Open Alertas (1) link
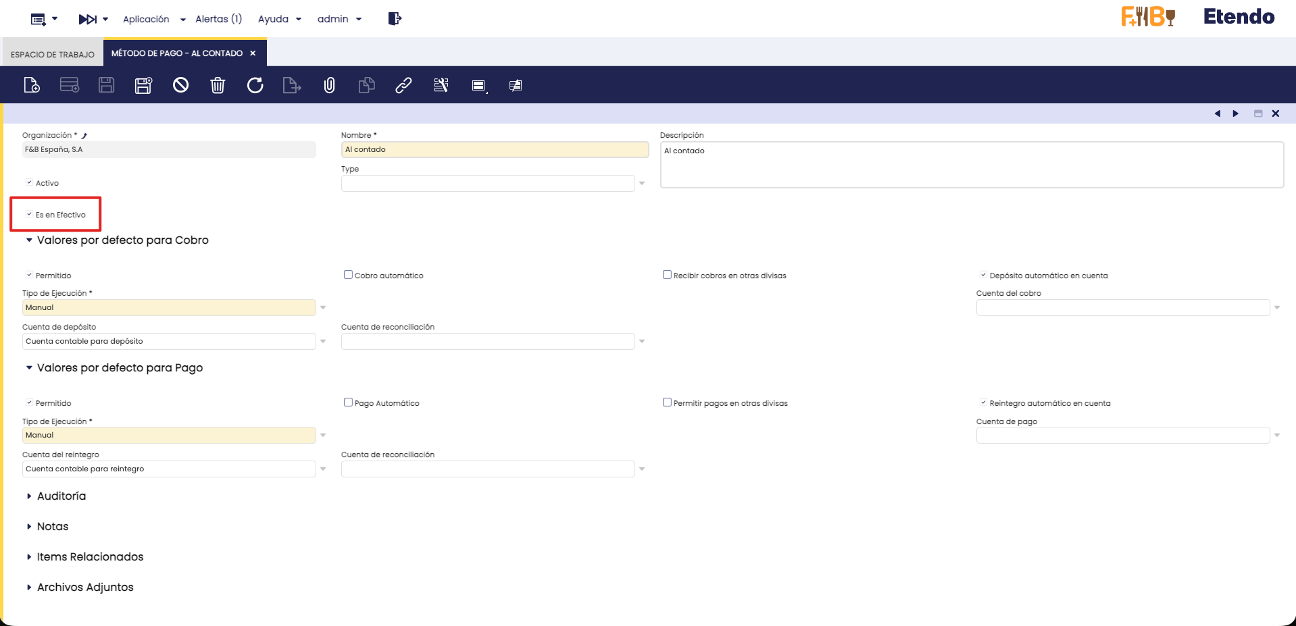This screenshot has height=626, width=1296. 218,19
